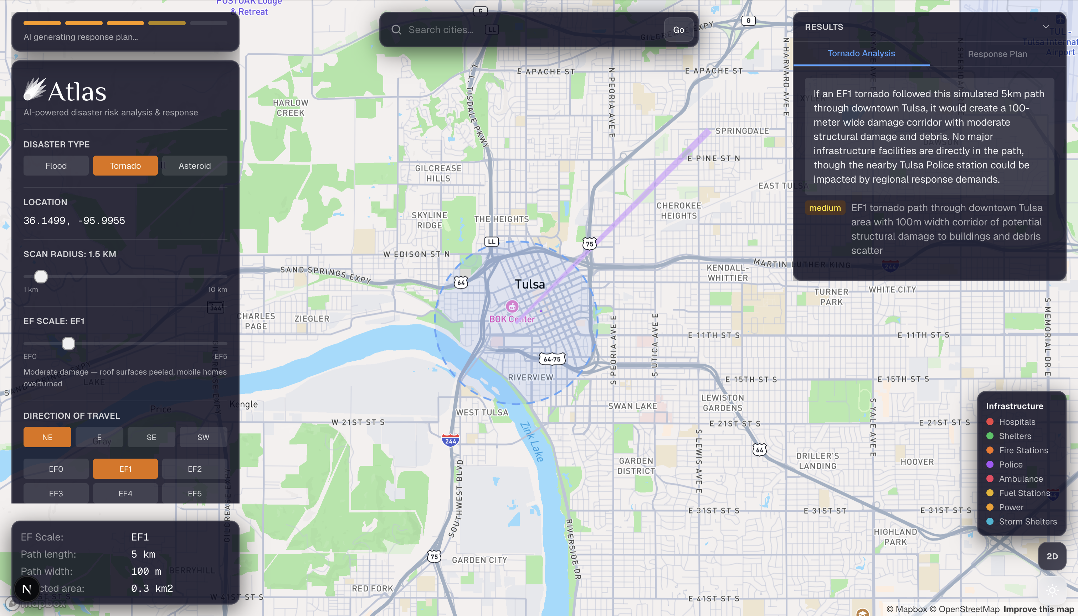Click the Hospitals red legend dot

(990, 422)
